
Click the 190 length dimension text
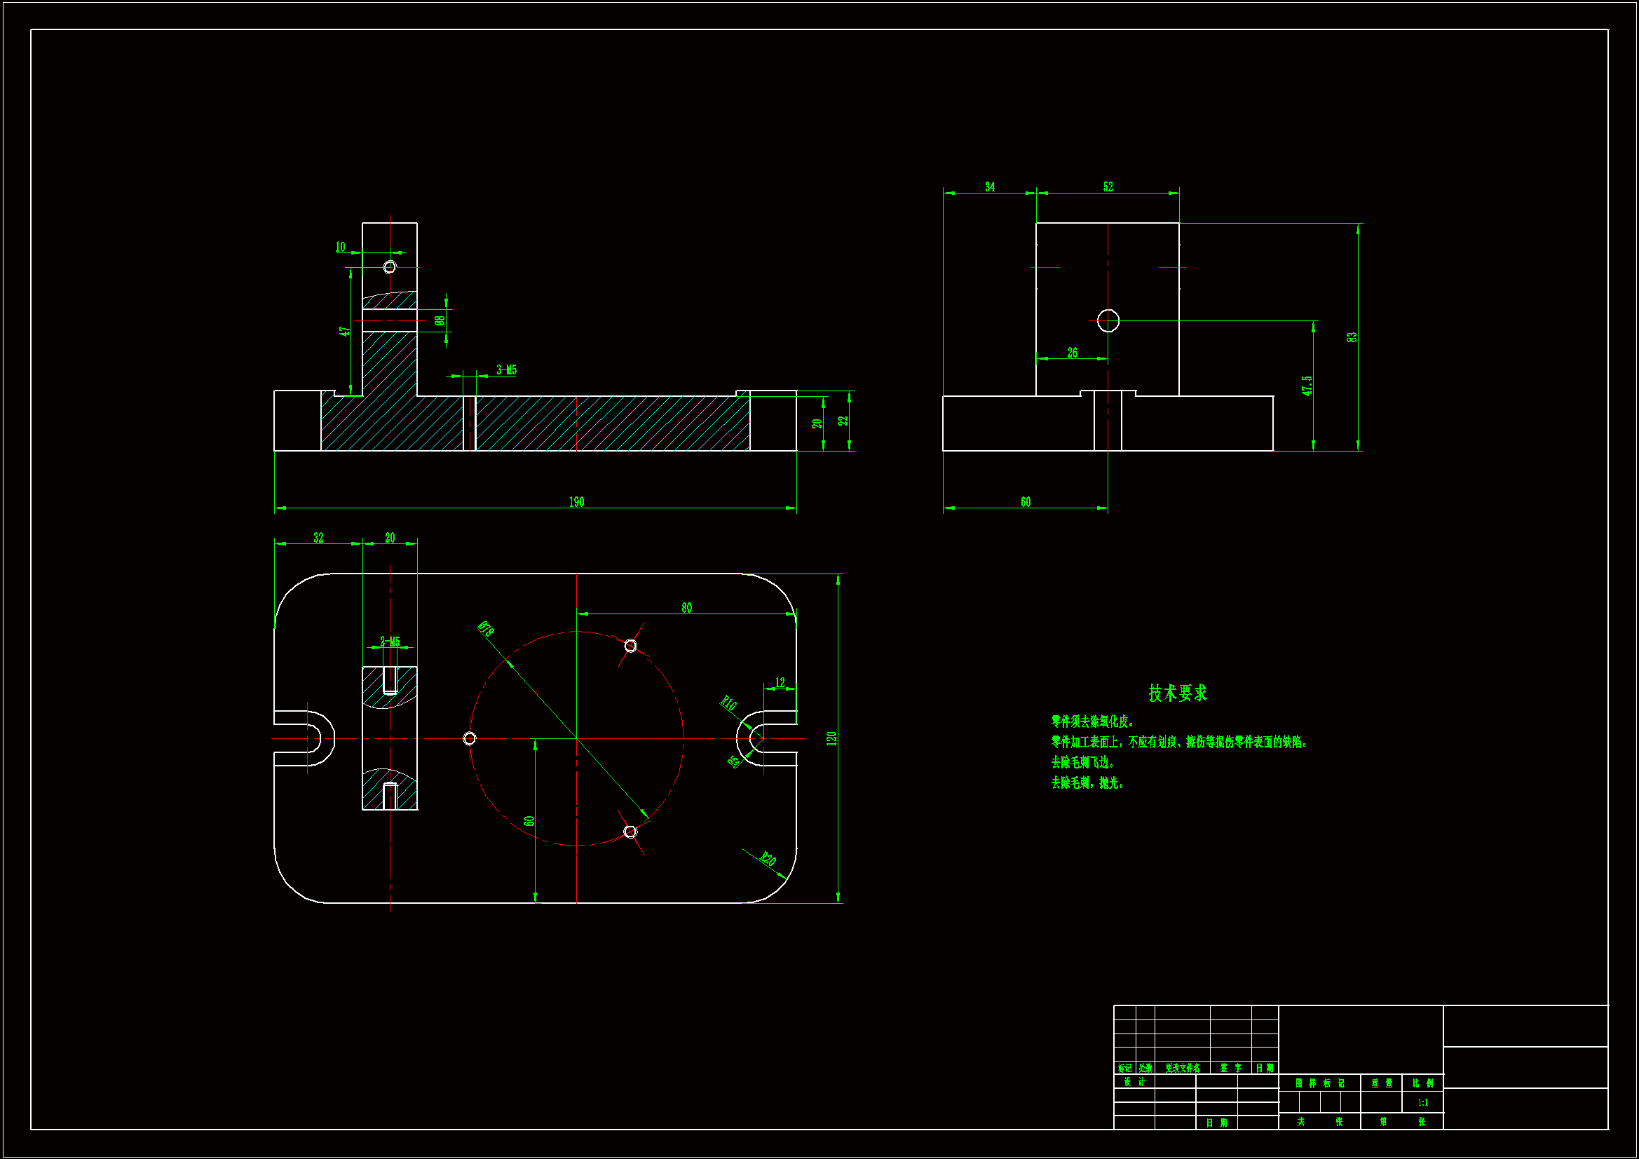(x=576, y=502)
